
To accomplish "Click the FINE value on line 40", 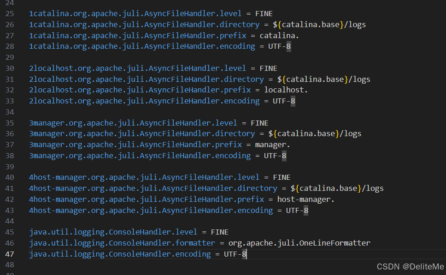I will [x=282, y=178].
